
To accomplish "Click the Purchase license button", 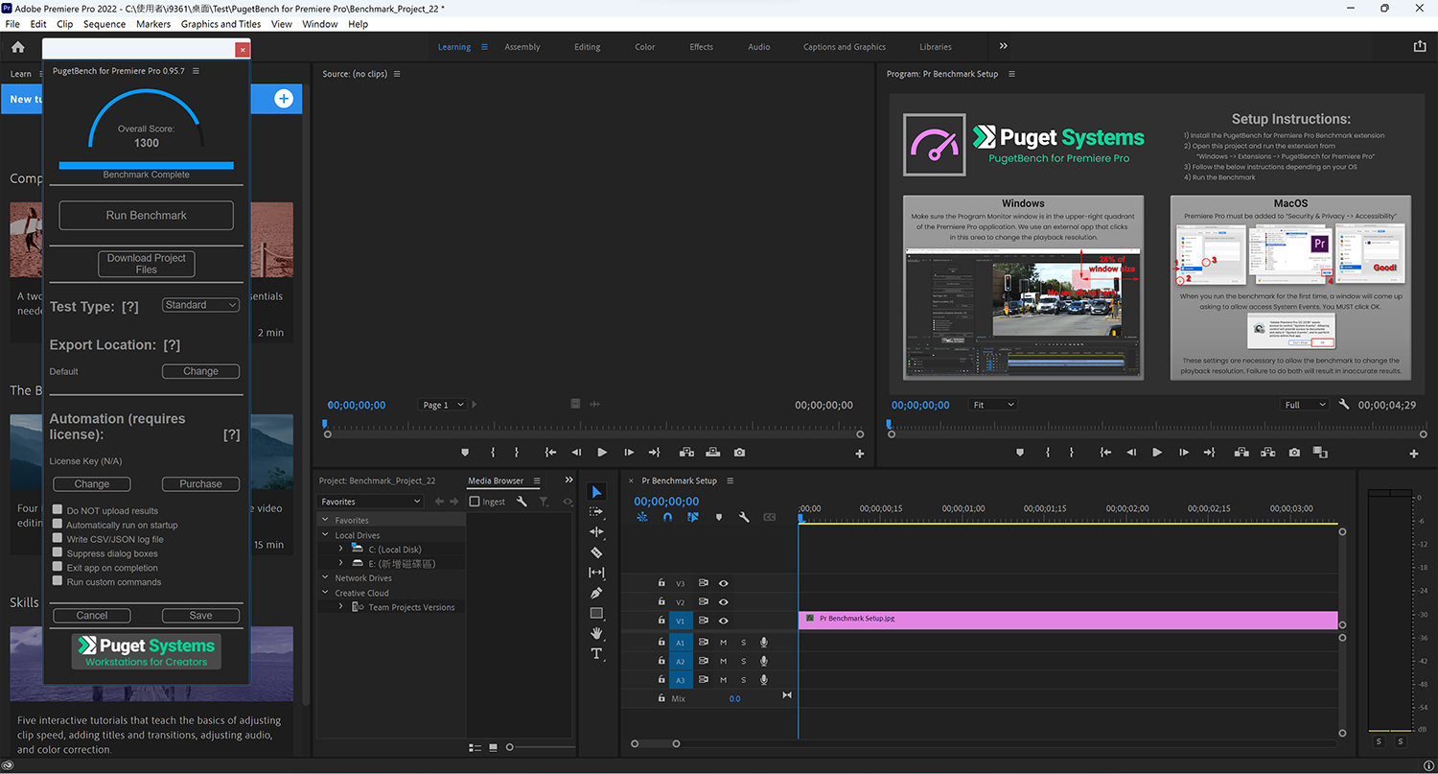I will click(200, 483).
